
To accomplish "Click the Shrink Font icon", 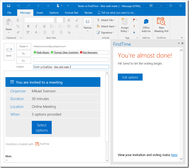I will coord(77,20).
